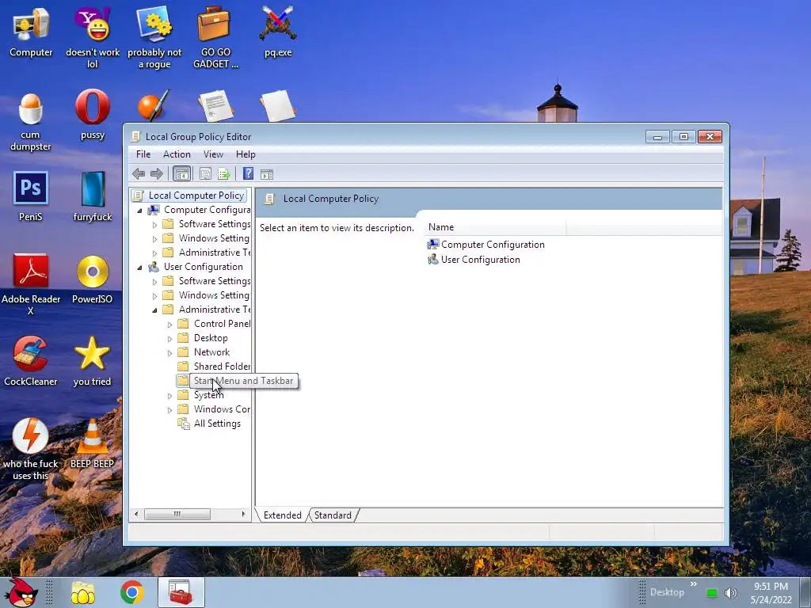Click the red toolbox taskbar button
The height and width of the screenshot is (608, 811).
(x=181, y=592)
